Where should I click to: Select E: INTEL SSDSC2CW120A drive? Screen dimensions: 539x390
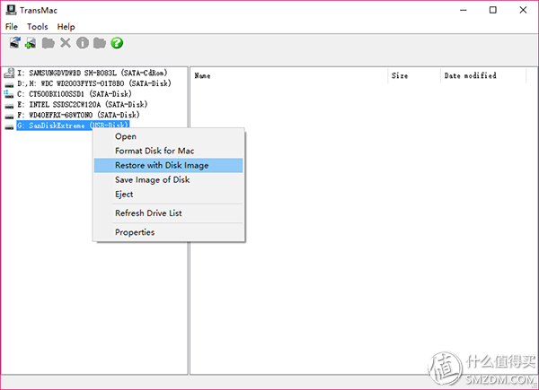pos(82,104)
